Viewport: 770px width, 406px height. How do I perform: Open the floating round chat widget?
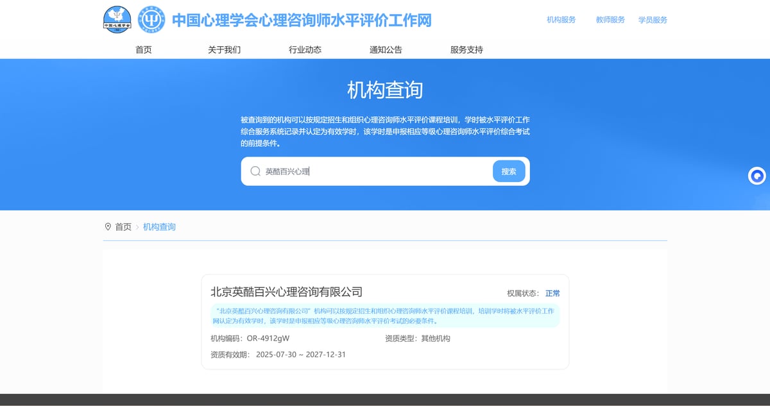757,176
